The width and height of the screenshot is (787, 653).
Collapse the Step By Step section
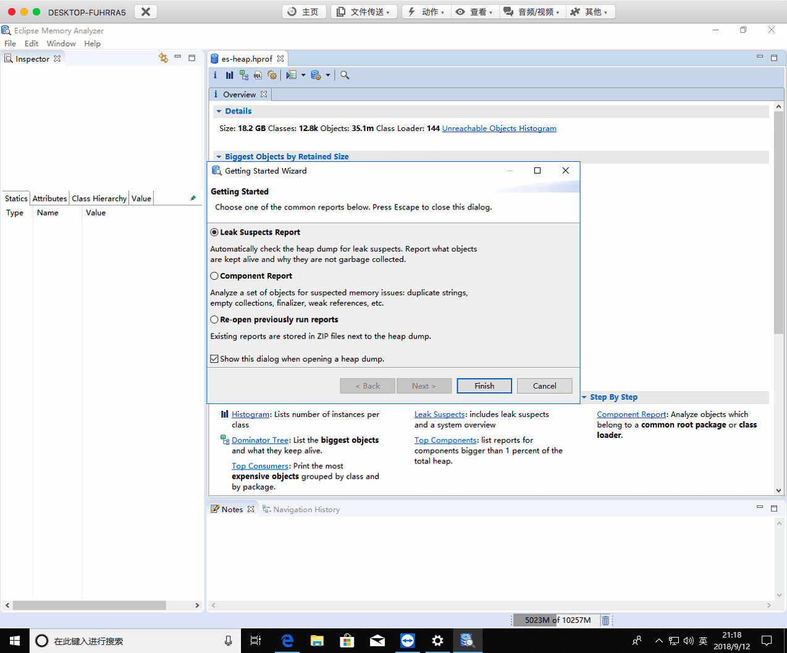(584, 397)
